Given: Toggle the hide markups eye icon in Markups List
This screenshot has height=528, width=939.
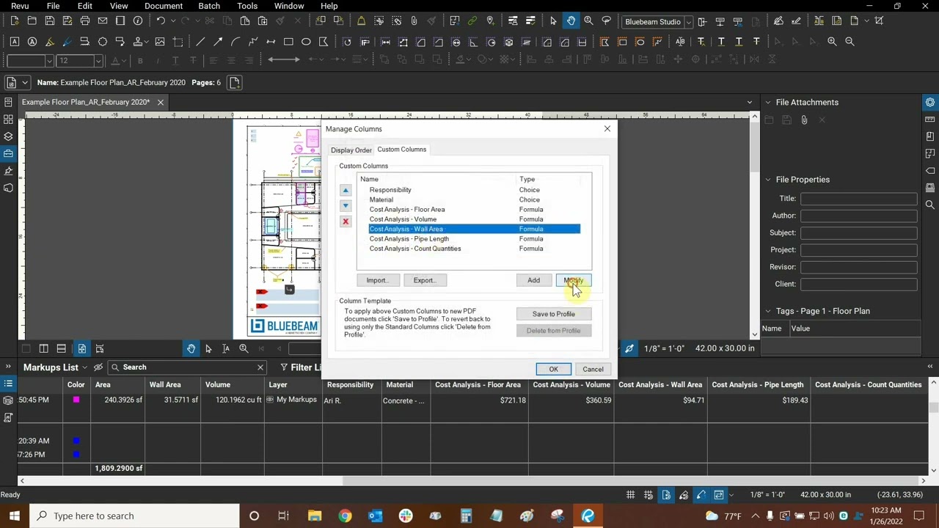Looking at the screenshot, I should [x=98, y=367].
